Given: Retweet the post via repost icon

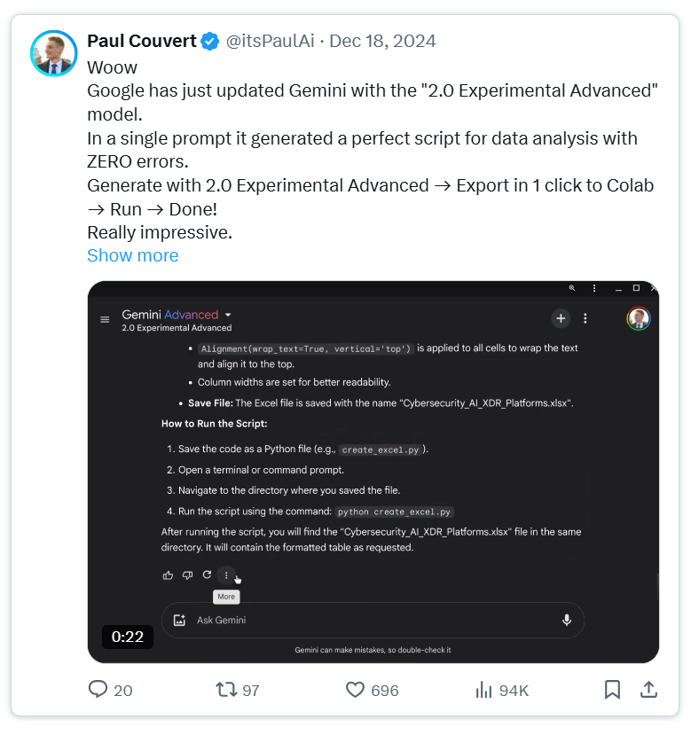Looking at the screenshot, I should click(x=226, y=690).
